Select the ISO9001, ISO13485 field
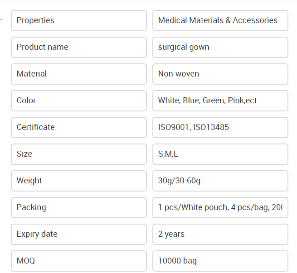Screen dimensions: 297x273 (x=220, y=127)
